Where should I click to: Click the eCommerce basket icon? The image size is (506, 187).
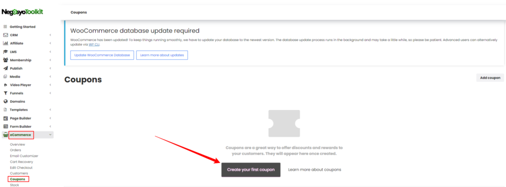tap(5, 135)
